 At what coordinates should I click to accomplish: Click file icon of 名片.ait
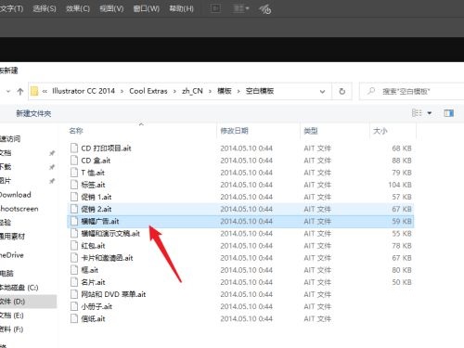tap(74, 282)
